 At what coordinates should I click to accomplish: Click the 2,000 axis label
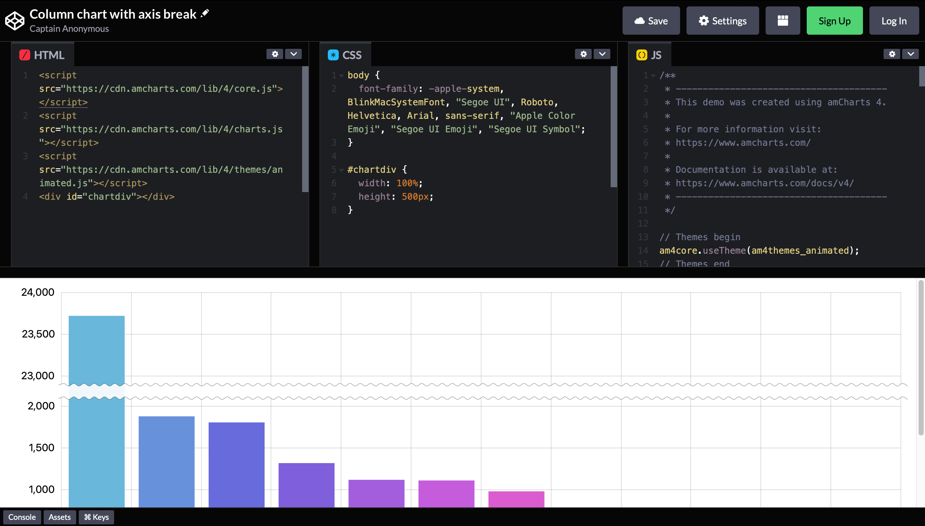coord(41,406)
